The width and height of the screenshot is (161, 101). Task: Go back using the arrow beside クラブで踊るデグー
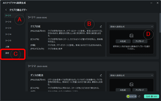pyautogui.click(x=6, y=10)
